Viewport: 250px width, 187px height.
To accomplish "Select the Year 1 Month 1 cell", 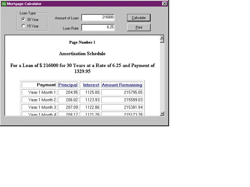I will 39,92.
